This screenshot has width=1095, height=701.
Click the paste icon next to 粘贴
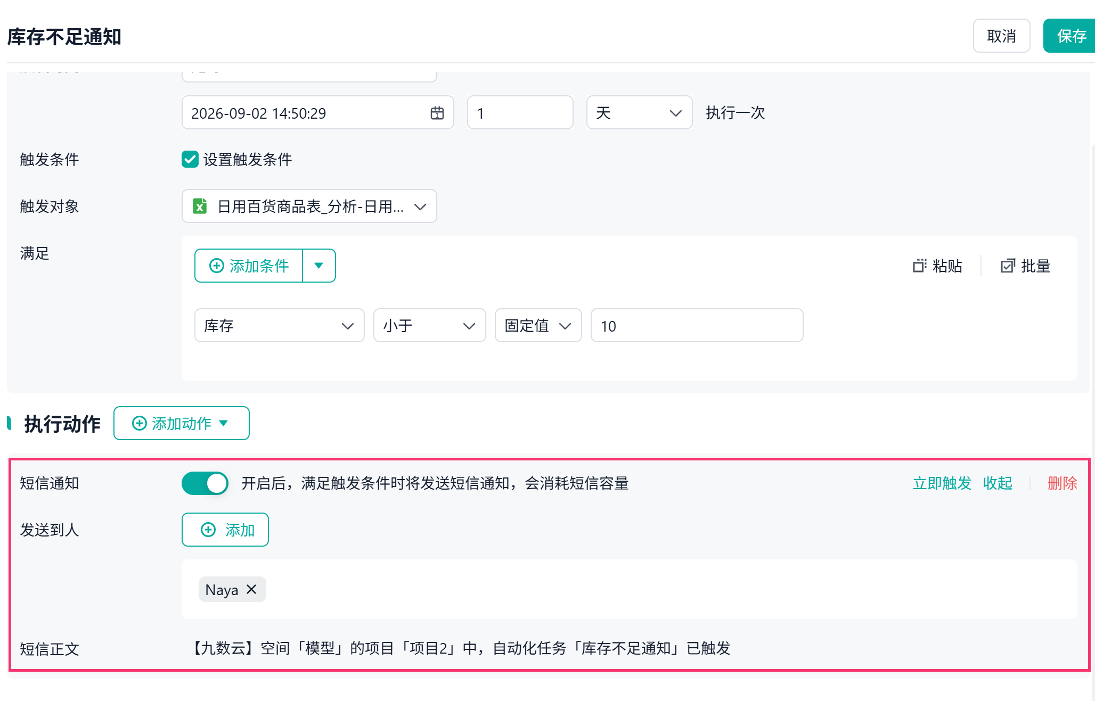coord(919,266)
